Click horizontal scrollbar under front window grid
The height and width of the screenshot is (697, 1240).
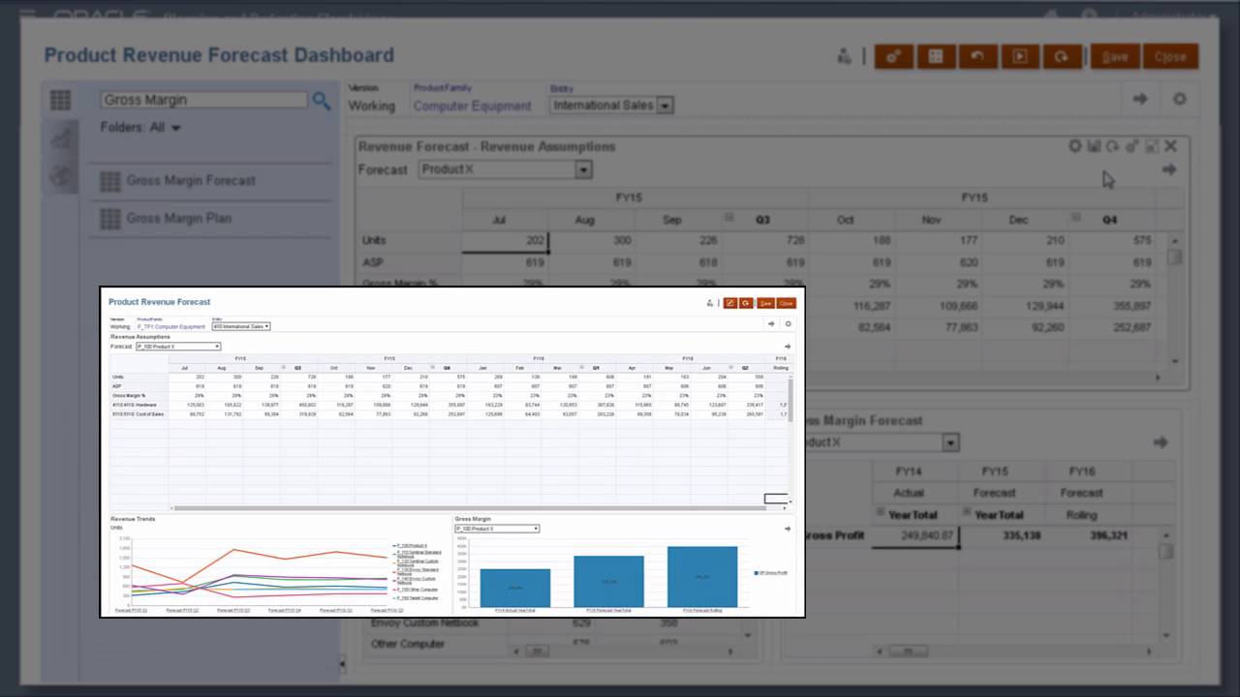(469, 507)
